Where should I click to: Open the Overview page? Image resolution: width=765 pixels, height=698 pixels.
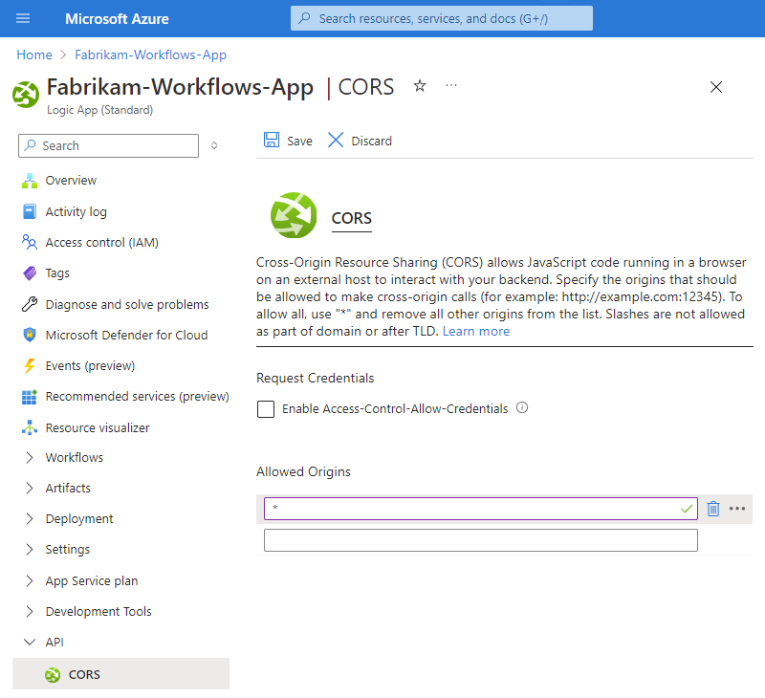tap(70, 180)
